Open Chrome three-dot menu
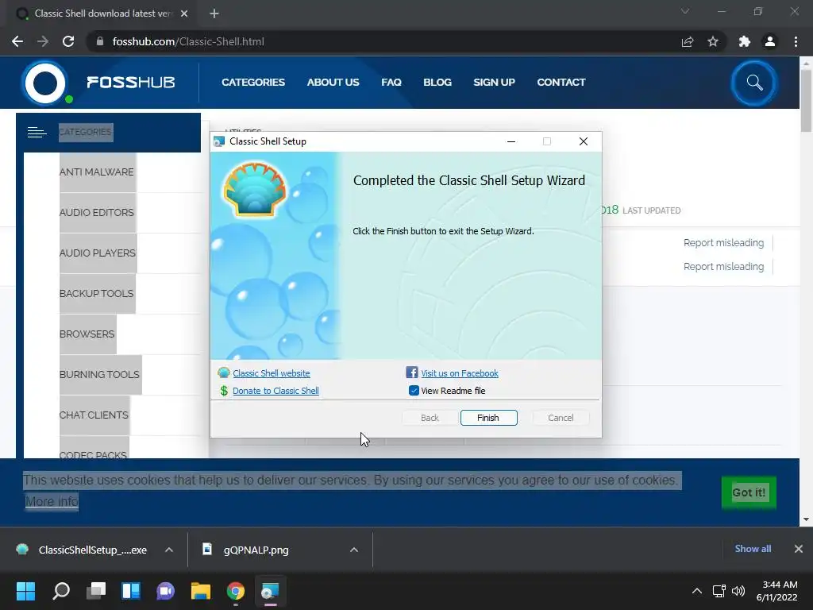The height and width of the screenshot is (610, 813). pyautogui.click(x=796, y=41)
